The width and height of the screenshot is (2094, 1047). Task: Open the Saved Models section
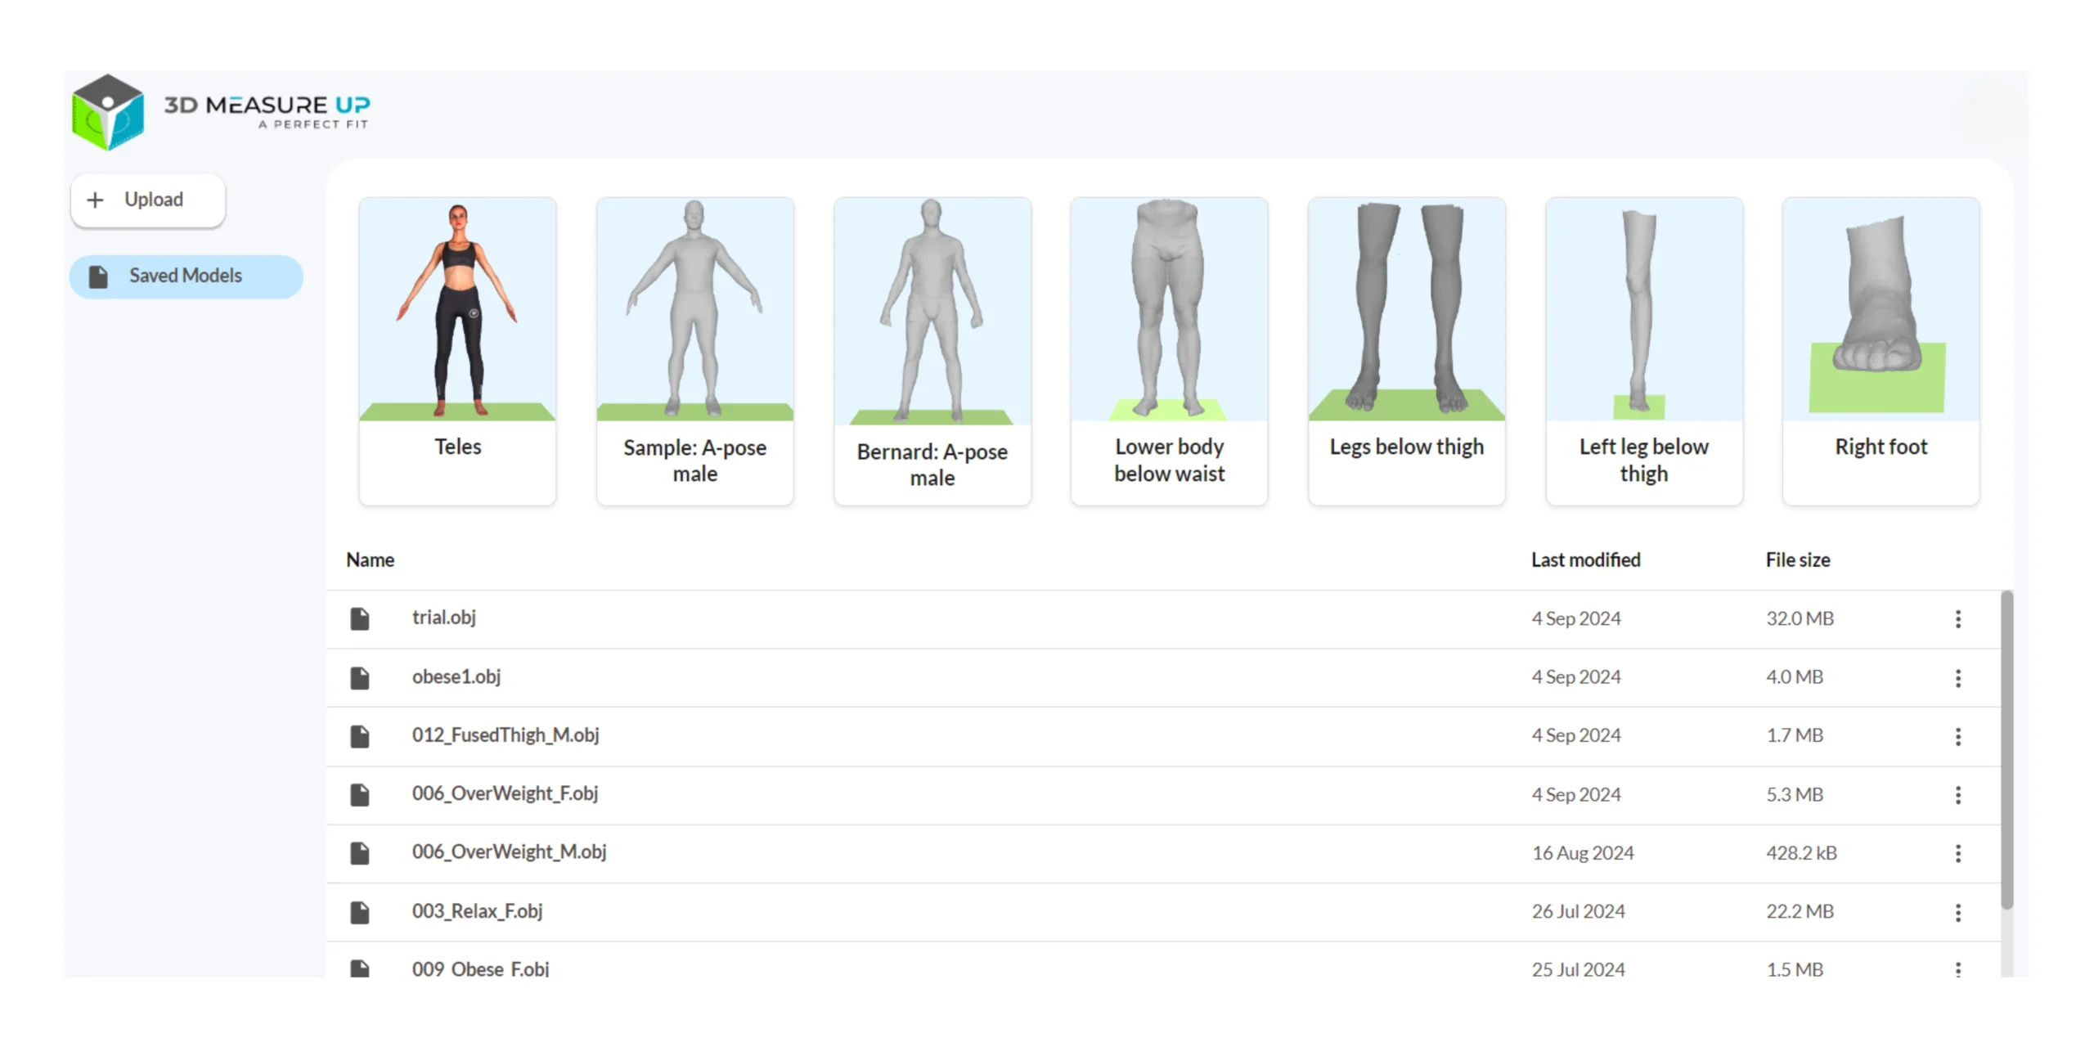(186, 276)
